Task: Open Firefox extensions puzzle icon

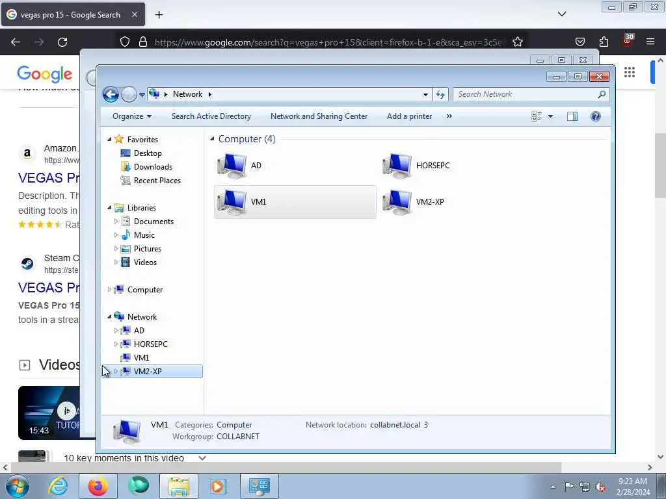Action: pyautogui.click(x=604, y=42)
